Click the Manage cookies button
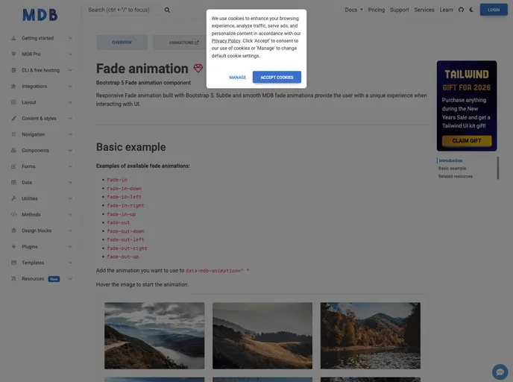This screenshot has height=382, width=513. tap(238, 78)
